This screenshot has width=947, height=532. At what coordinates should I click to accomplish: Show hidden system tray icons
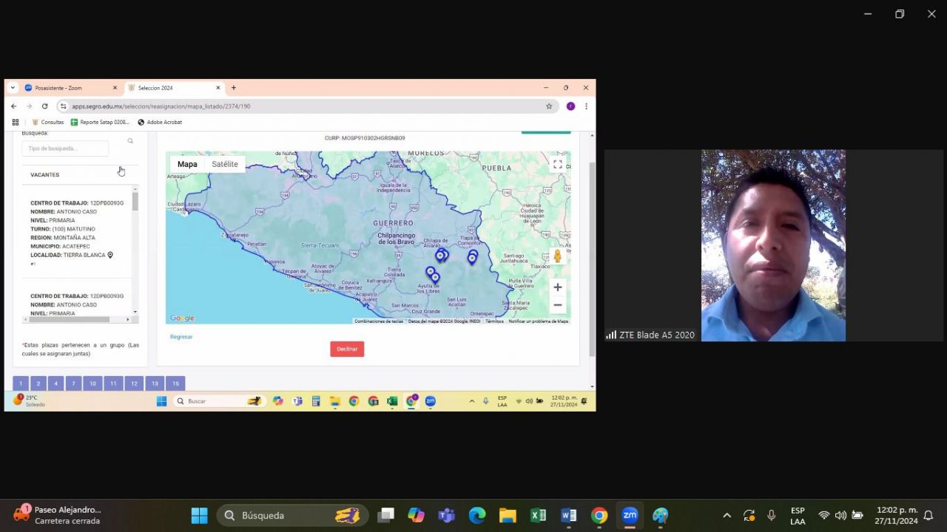[727, 515]
